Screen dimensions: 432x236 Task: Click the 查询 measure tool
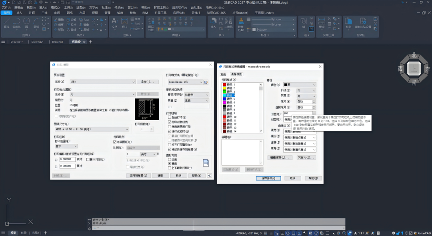click(x=322, y=23)
